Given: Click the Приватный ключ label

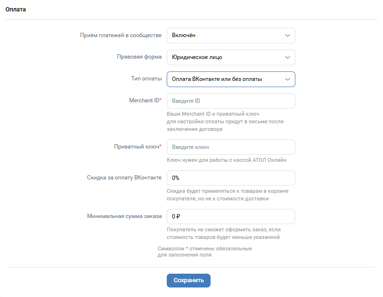Looking at the screenshot, I should click(138, 147).
